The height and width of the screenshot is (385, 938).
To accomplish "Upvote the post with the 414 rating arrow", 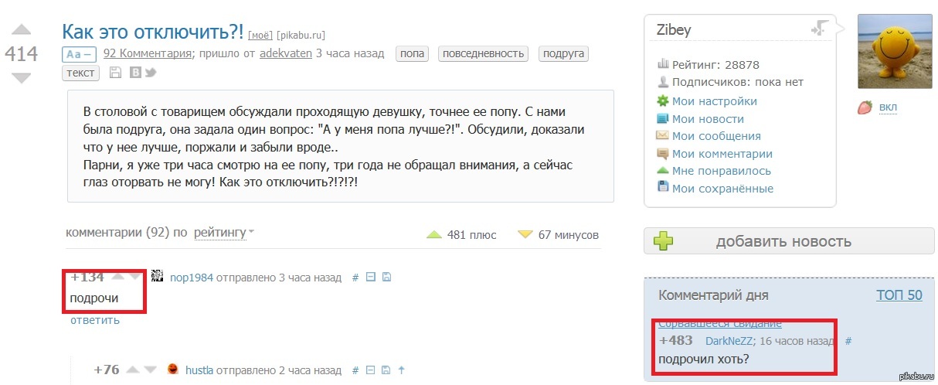I will pyautogui.click(x=22, y=30).
